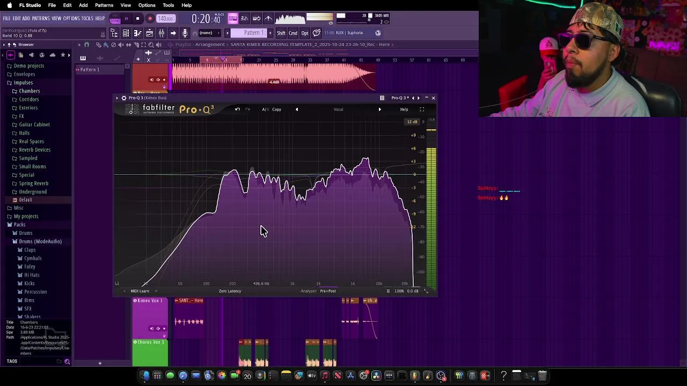Toggle Pro-Q 3 full screen mode

(422, 109)
